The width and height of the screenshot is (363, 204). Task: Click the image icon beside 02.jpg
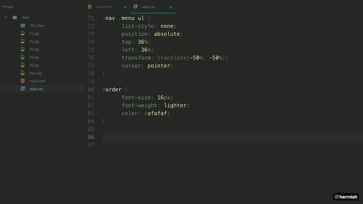(x=23, y=41)
